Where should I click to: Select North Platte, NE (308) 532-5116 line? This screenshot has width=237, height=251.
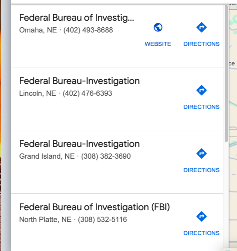pos(73,220)
